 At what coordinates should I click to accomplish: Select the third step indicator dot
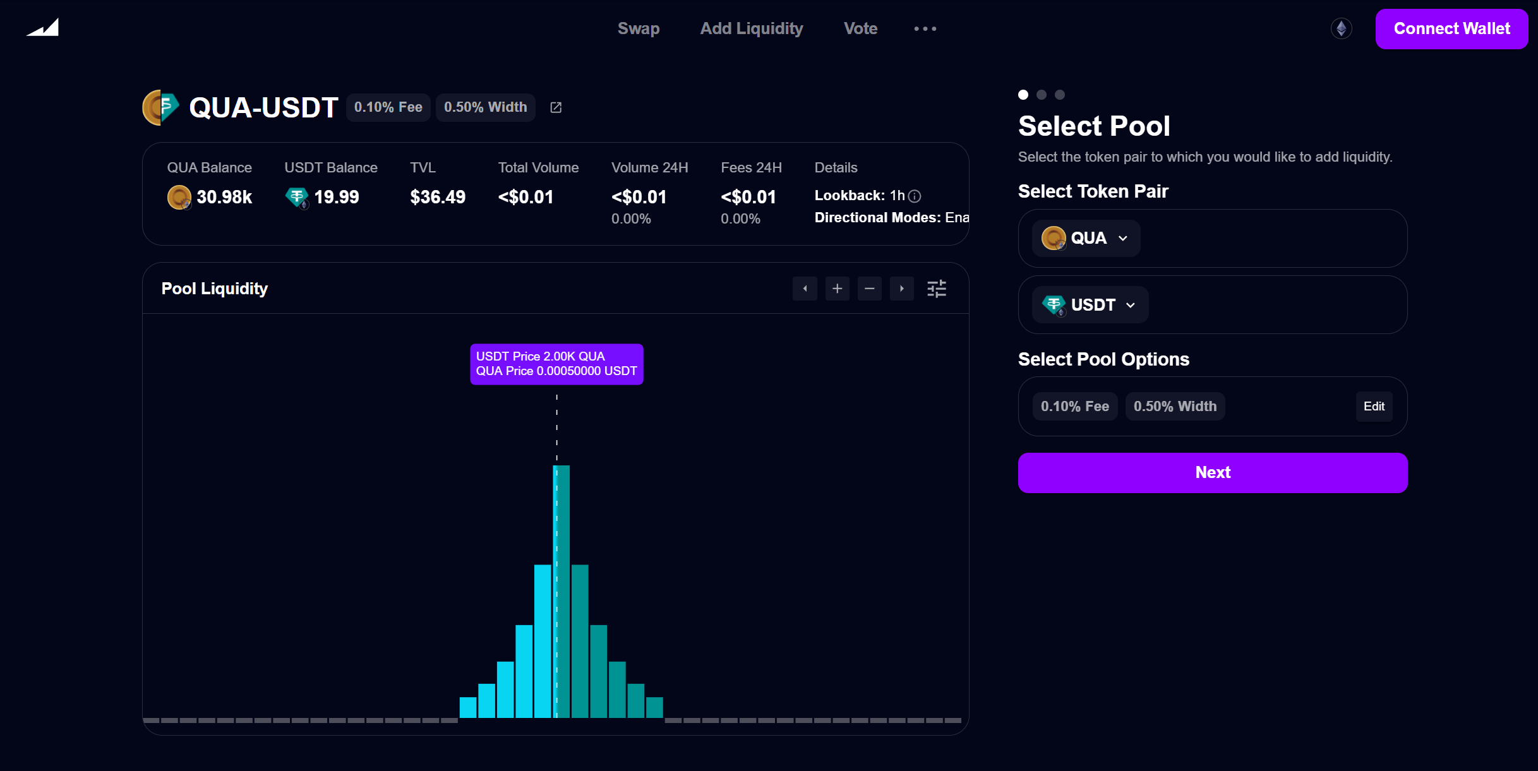pyautogui.click(x=1059, y=95)
